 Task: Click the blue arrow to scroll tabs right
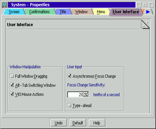[x=148, y=12]
